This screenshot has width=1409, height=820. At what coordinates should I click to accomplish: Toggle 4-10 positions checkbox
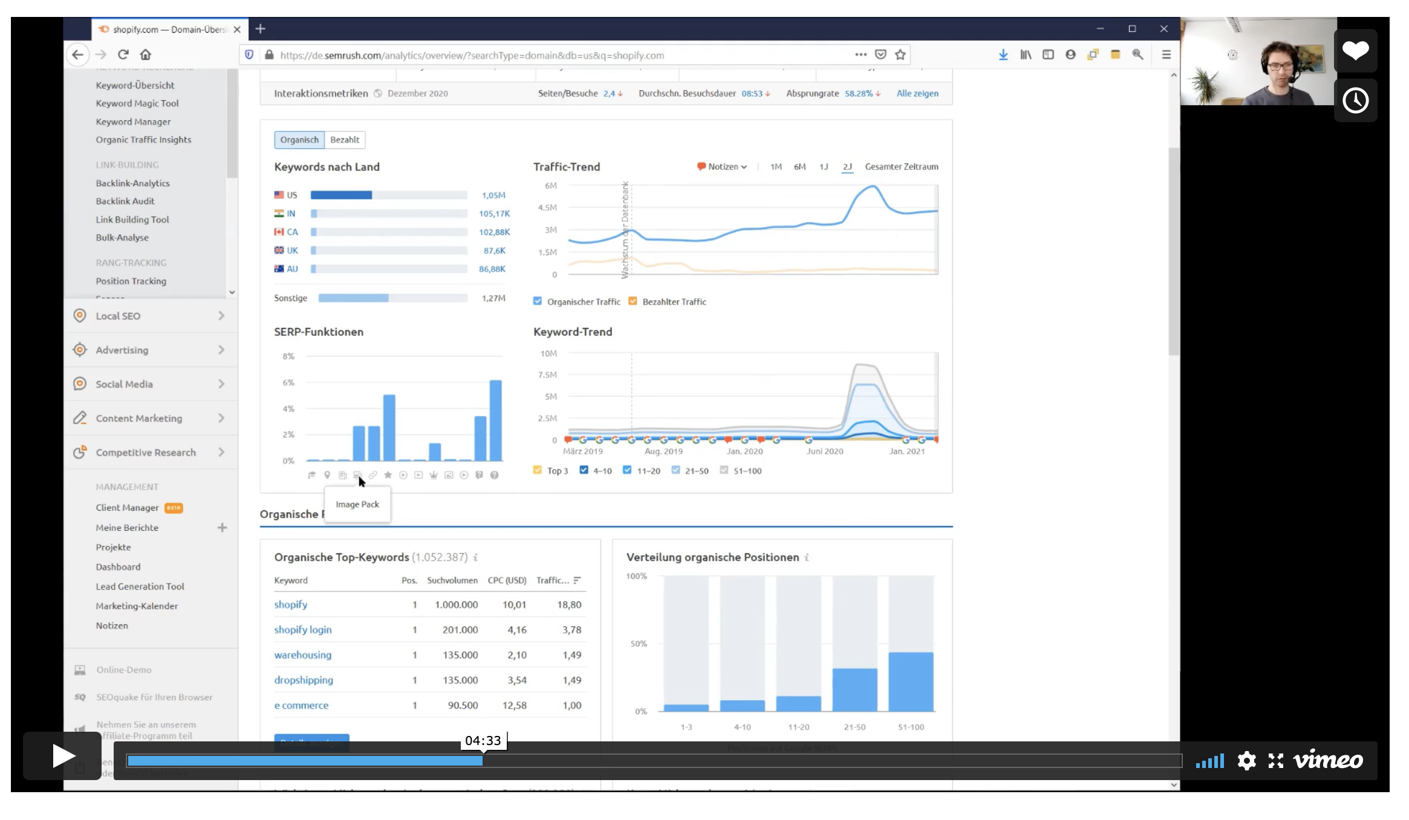point(584,470)
